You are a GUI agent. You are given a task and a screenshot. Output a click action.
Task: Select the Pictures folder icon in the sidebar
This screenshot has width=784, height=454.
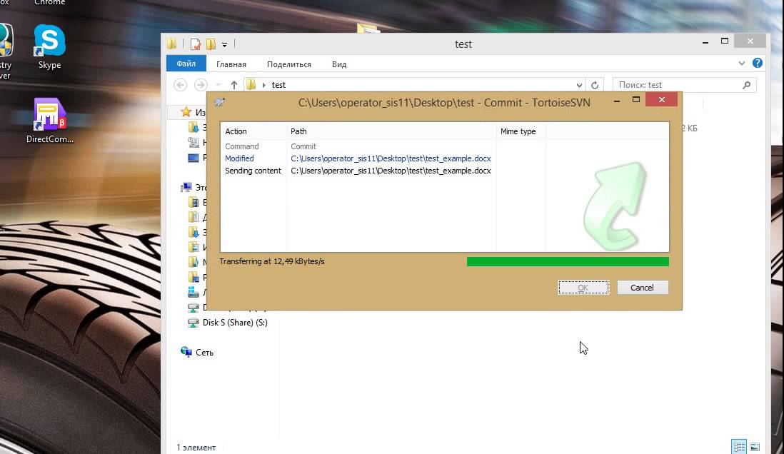(194, 247)
